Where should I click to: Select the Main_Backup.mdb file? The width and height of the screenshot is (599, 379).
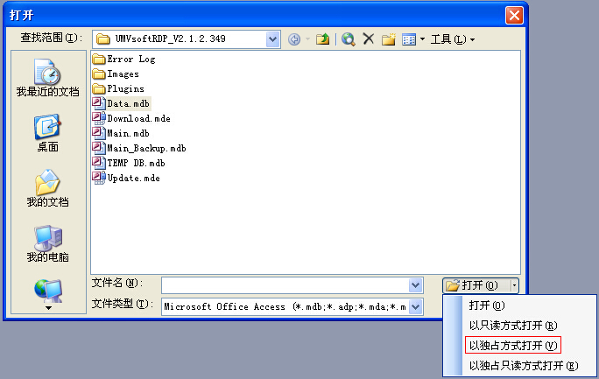(x=139, y=148)
